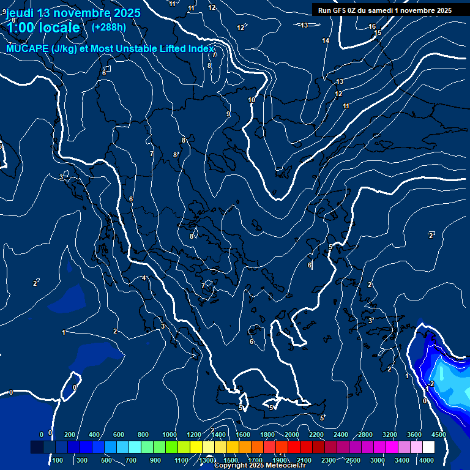Click the '10' contour label on the map
Screen dimensions: 470x470
click(x=252, y=100)
